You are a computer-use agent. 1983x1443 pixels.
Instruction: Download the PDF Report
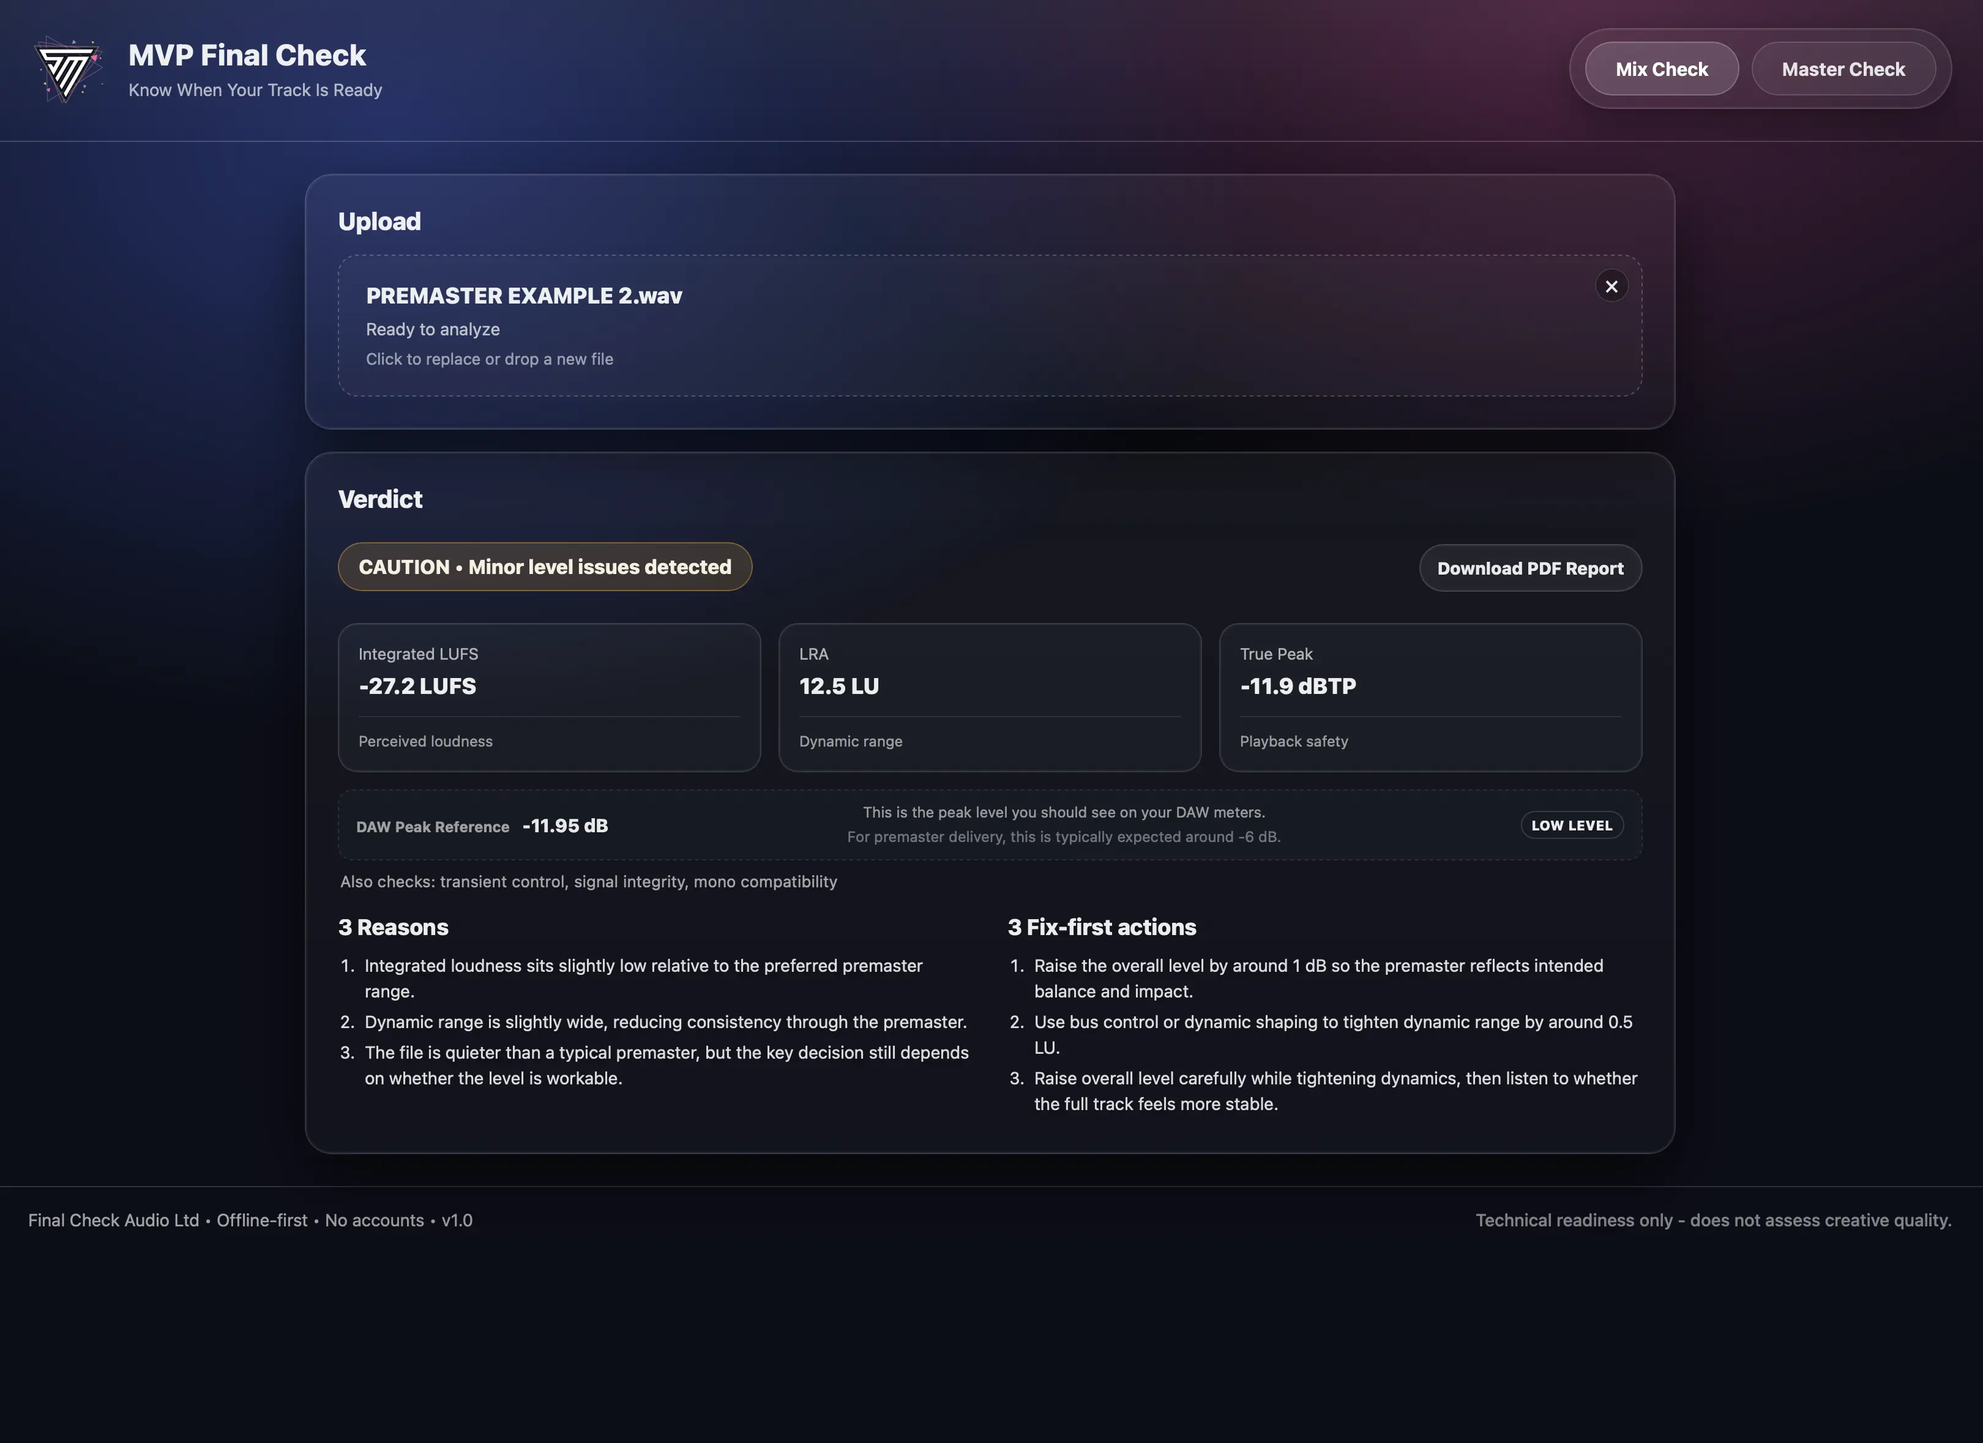point(1529,568)
